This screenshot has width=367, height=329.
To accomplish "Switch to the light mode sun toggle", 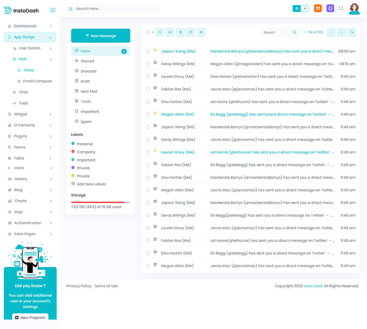I will click(x=304, y=9).
